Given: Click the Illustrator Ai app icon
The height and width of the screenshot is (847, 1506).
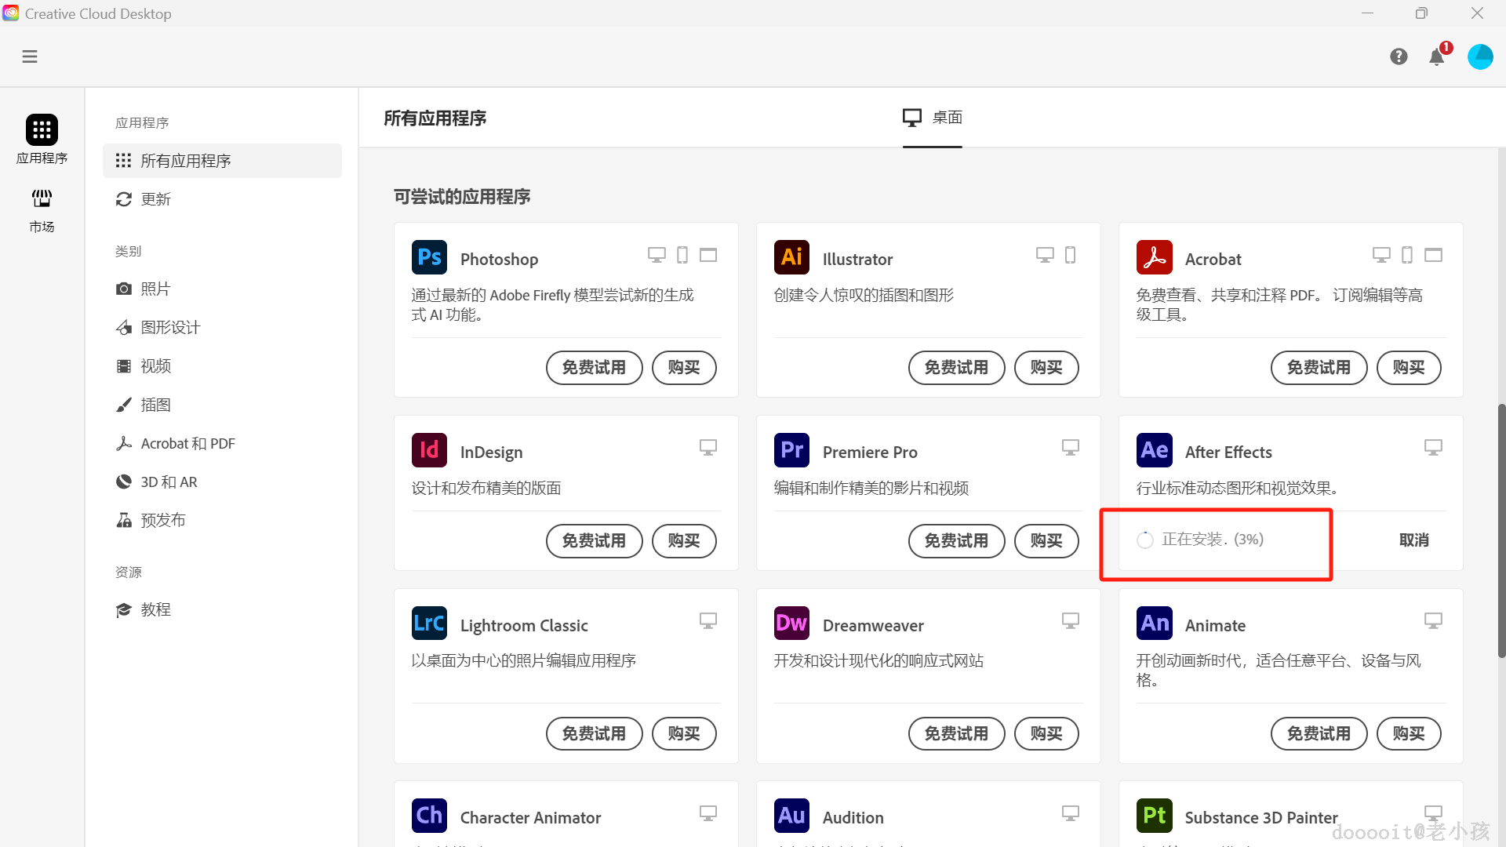Looking at the screenshot, I should click(x=791, y=256).
